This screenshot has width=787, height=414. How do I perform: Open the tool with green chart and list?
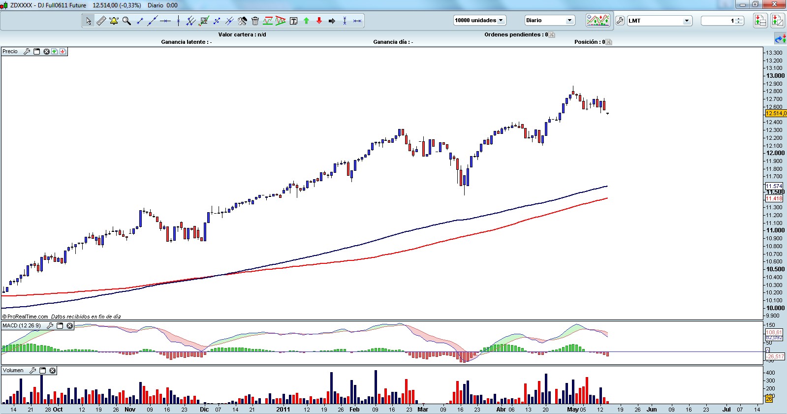[204, 21]
